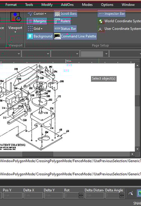
Task: Increase Delta Angle with up stepper
Action: click(122, 194)
